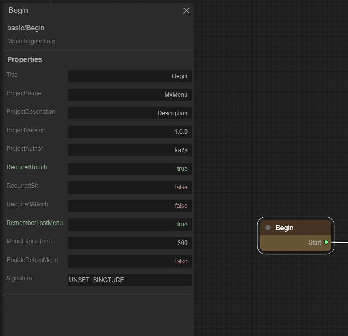Click the Properties section heading

pyautogui.click(x=25, y=60)
